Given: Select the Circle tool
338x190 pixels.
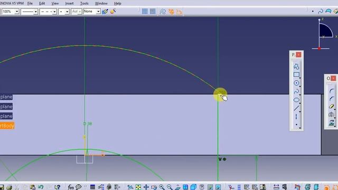Looking at the screenshot, I should click(296, 83).
